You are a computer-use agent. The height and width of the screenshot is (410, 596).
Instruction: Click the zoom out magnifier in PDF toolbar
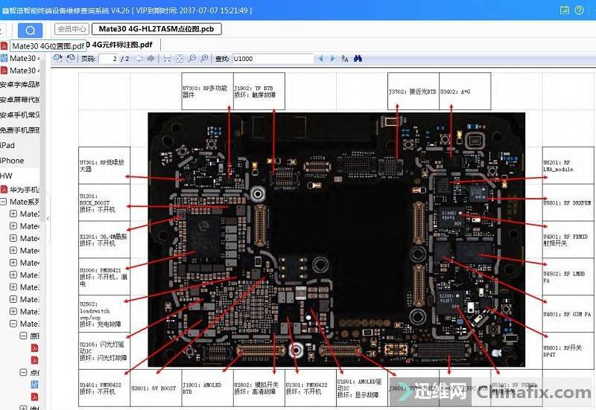tap(192, 58)
